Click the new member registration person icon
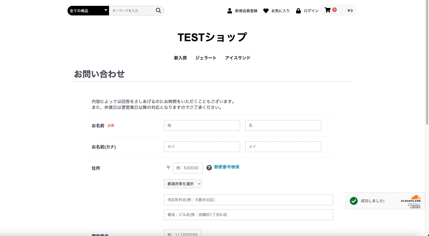The image size is (429, 236). (x=230, y=11)
